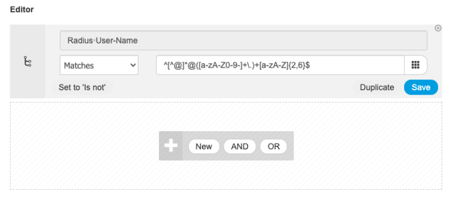451x205 pixels.
Task: Toggle condition with Set to 'Is not'
Action: (82, 87)
